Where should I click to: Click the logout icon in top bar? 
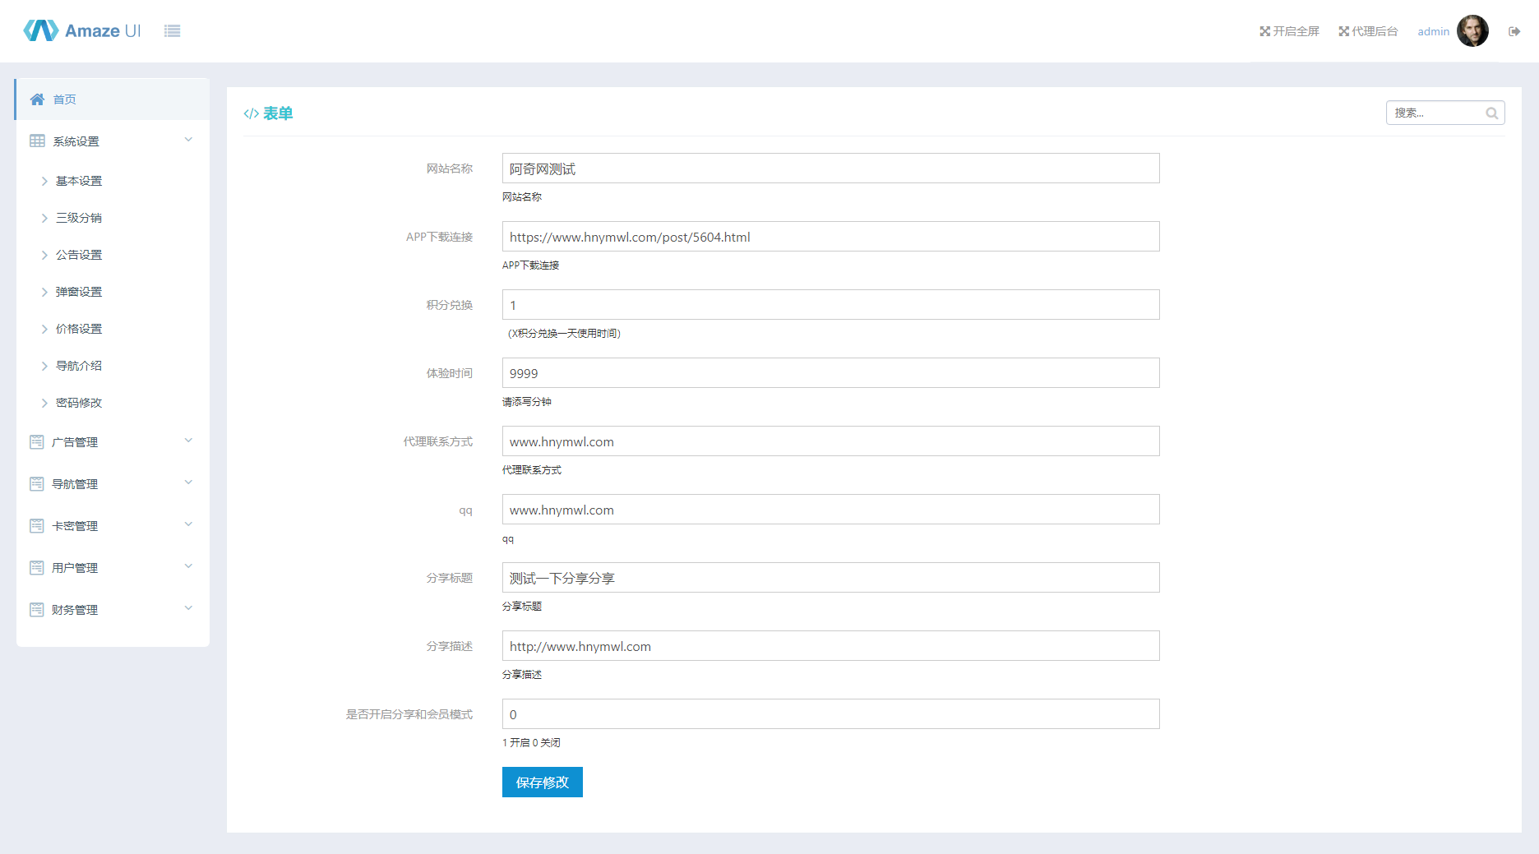tap(1514, 30)
